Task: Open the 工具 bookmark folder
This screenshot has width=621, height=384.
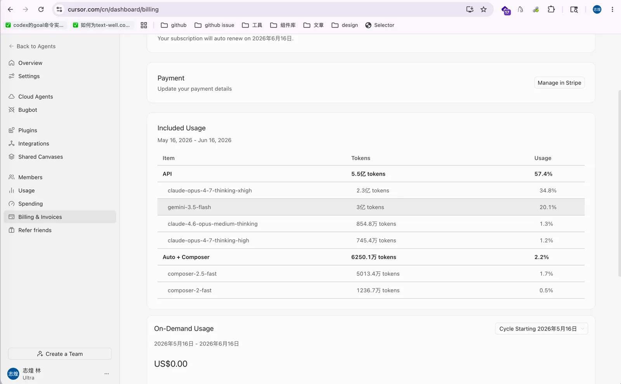Action: tap(252, 25)
